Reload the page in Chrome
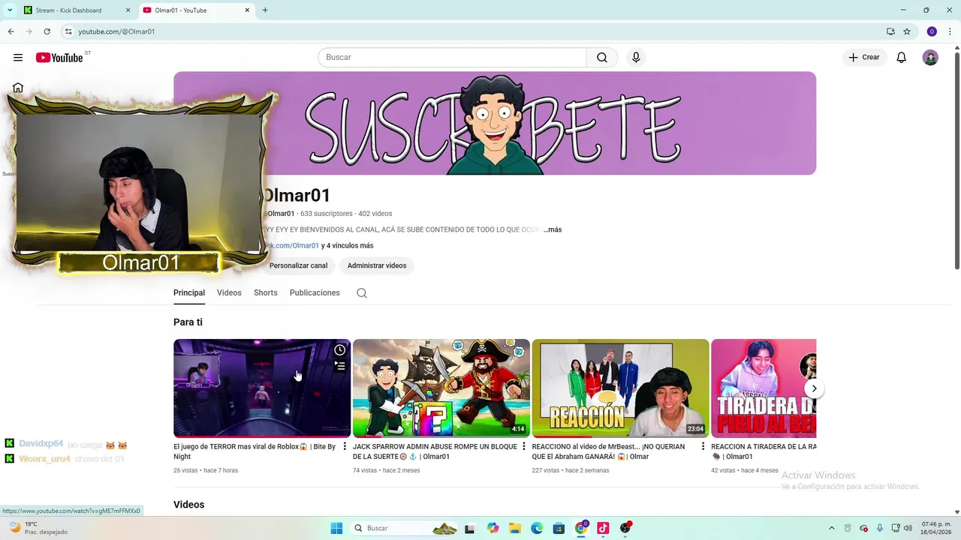 [x=47, y=31]
